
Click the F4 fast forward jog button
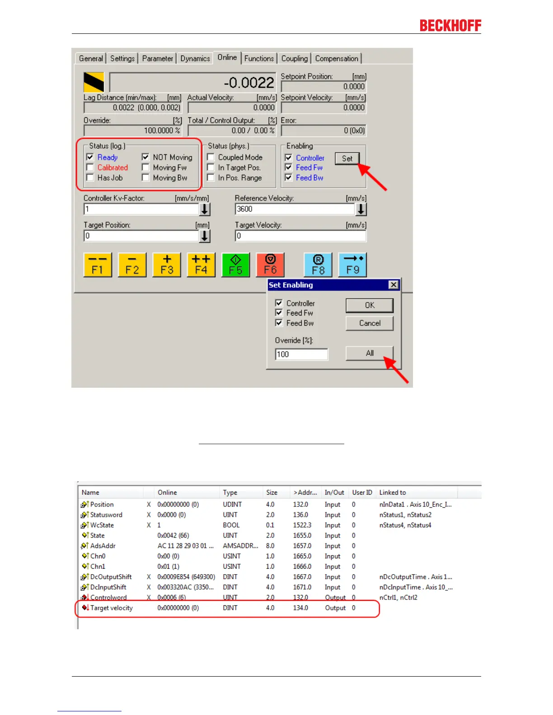point(201,265)
